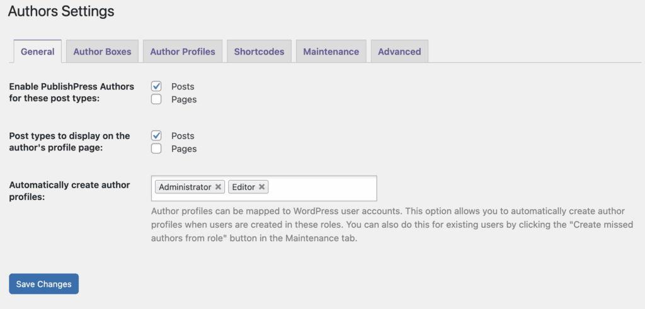Uncheck Posts for author's profile page display
The width and height of the screenshot is (645, 309).
[156, 135]
